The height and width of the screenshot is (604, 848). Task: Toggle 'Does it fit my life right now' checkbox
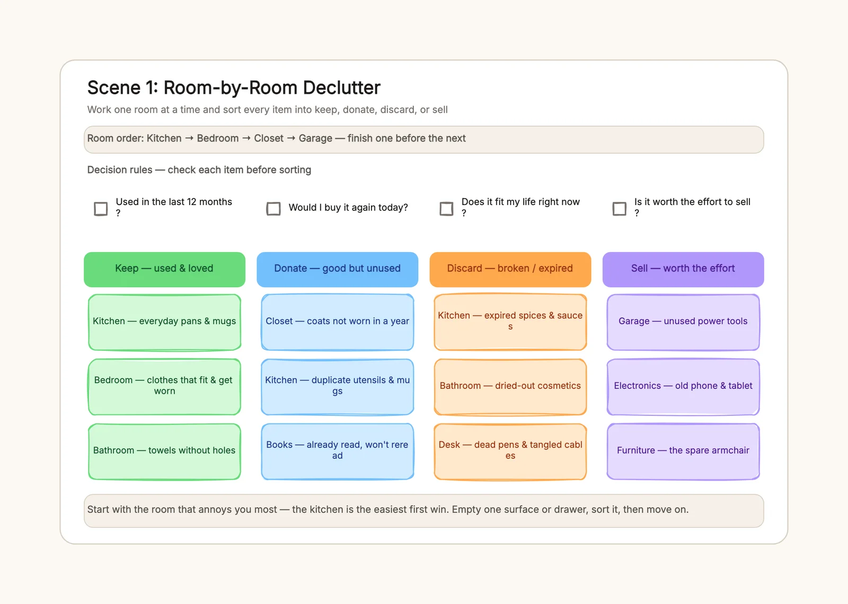point(446,209)
